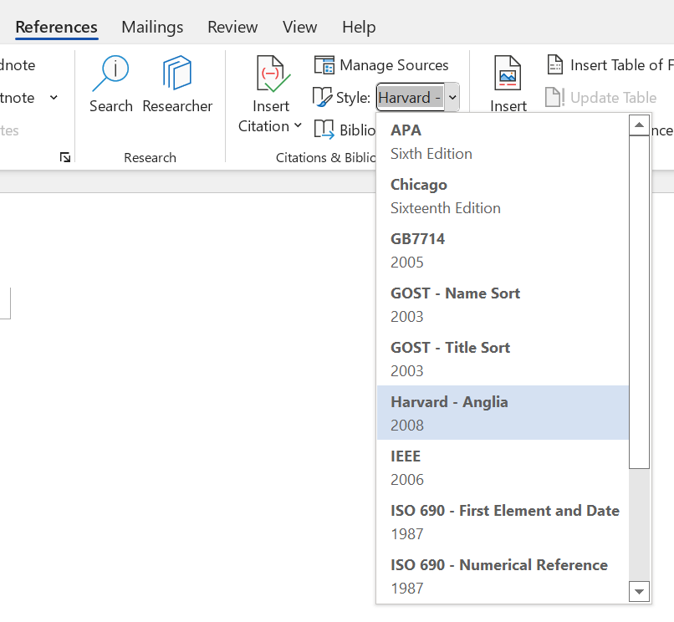Select IEEE 2006 citation style
Screen dimensions: 674x622
(x=503, y=467)
